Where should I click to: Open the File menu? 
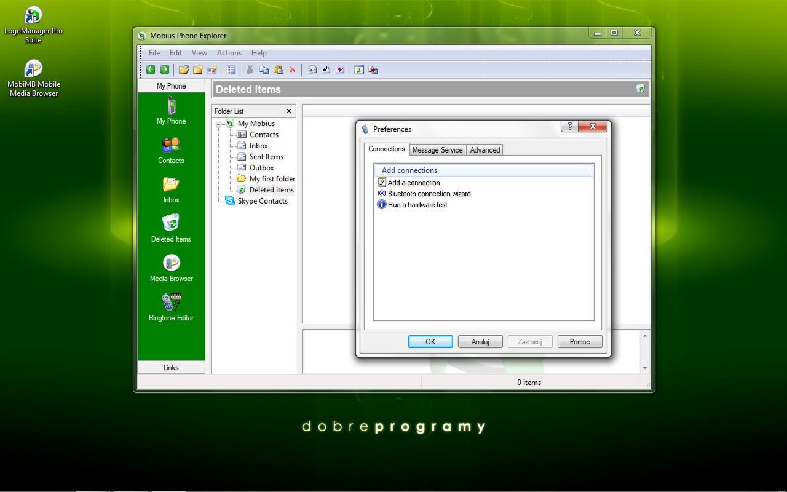click(x=154, y=53)
